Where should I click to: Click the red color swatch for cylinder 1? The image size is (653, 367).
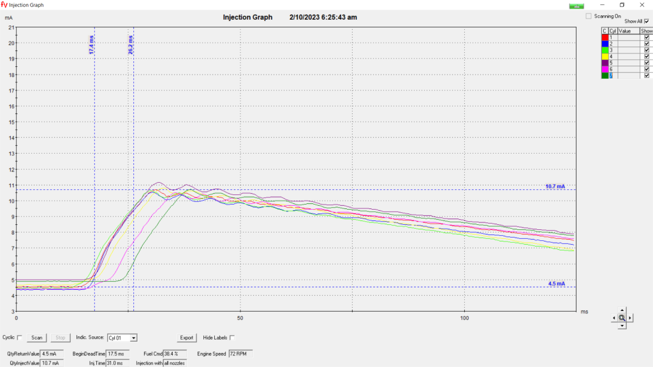pyautogui.click(x=605, y=37)
